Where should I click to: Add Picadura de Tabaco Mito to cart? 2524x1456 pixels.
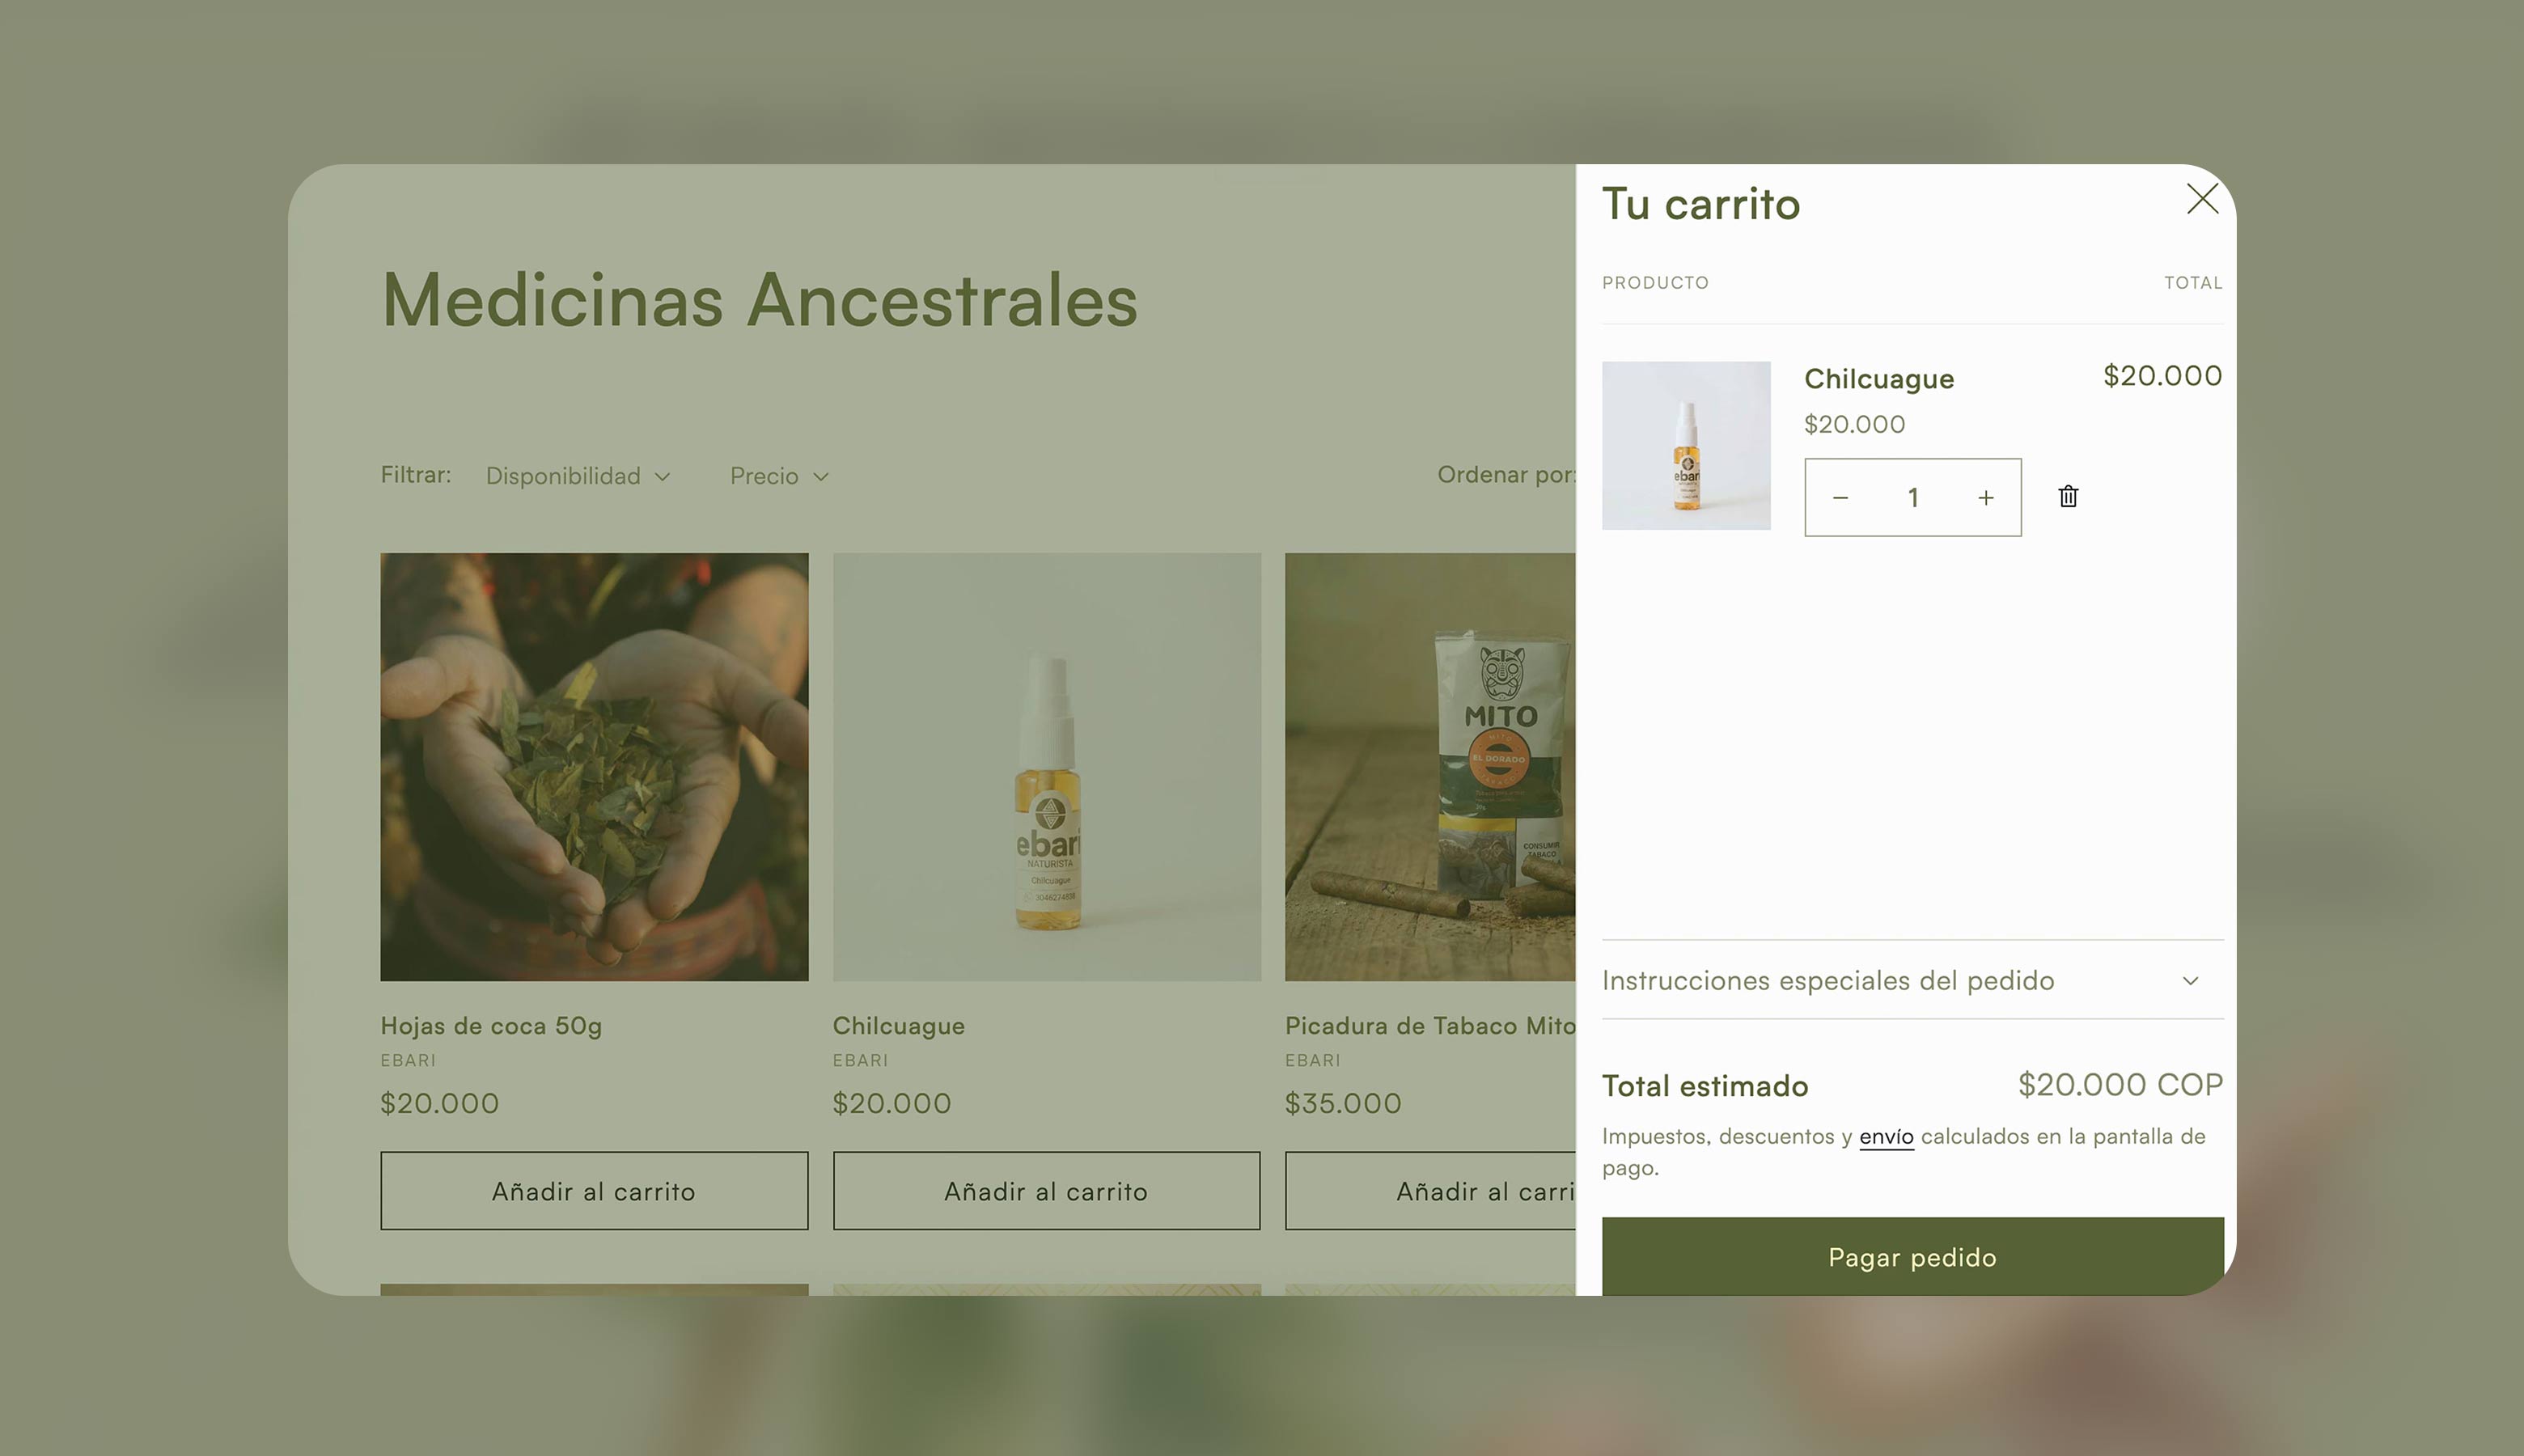[1430, 1191]
